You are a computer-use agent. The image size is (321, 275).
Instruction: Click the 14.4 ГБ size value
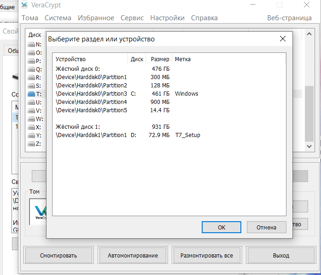(160, 110)
